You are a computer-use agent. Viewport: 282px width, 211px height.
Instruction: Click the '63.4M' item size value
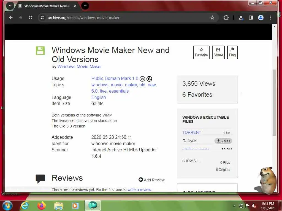(97, 103)
